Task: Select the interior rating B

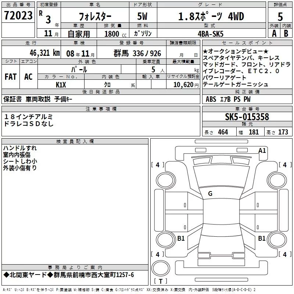Action: [x=286, y=33]
